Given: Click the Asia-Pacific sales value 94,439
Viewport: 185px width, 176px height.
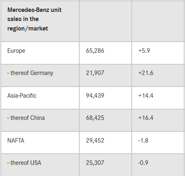Looking at the screenshot, I should 95,96.
